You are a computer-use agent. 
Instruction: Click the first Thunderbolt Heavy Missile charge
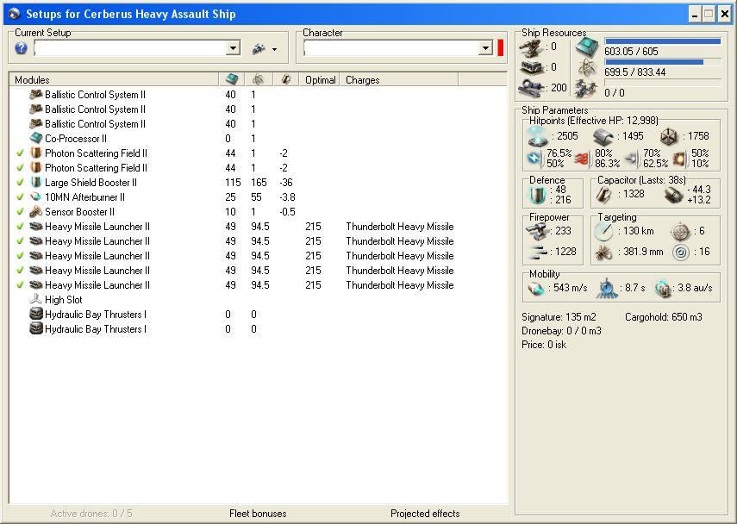pyautogui.click(x=399, y=227)
